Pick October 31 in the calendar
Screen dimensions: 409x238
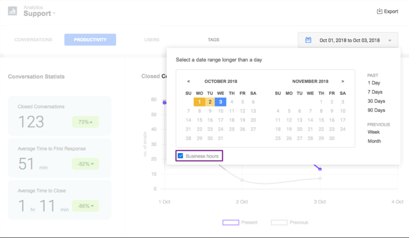coord(221,138)
